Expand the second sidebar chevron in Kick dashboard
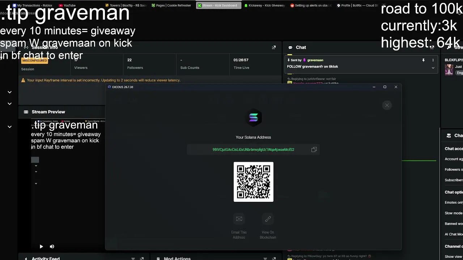The image size is (463, 260). tap(10, 104)
